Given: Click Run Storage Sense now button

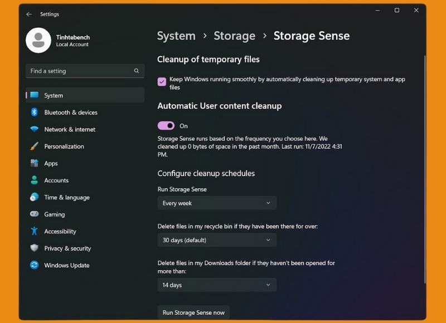Looking at the screenshot, I should tap(193, 312).
